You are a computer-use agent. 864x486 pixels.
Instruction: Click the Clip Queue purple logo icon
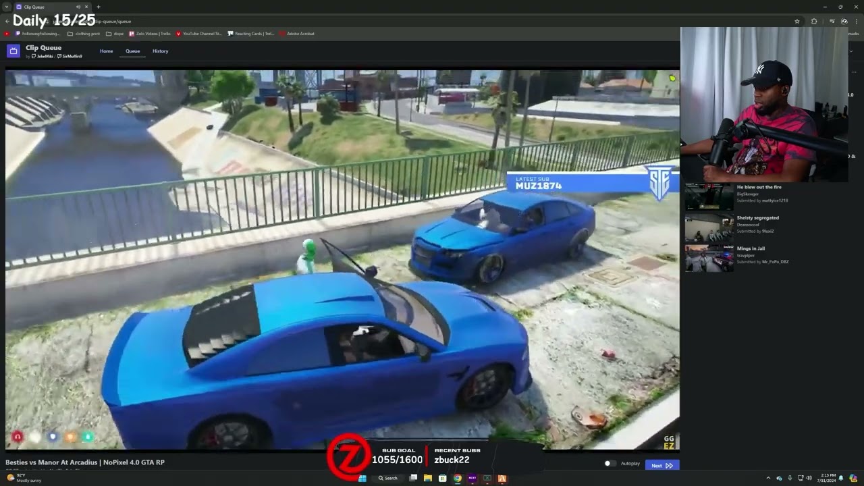13,51
